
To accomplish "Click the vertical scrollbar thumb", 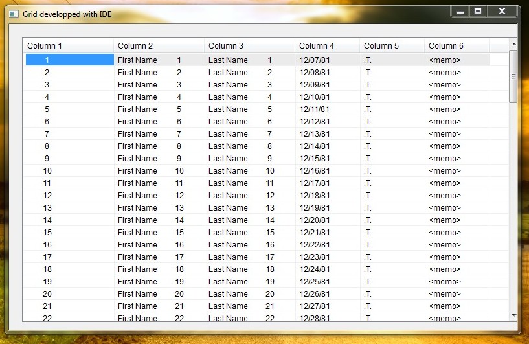I will tap(513, 76).
